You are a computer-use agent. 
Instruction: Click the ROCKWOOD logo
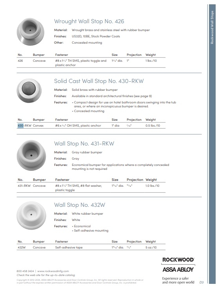178,260
